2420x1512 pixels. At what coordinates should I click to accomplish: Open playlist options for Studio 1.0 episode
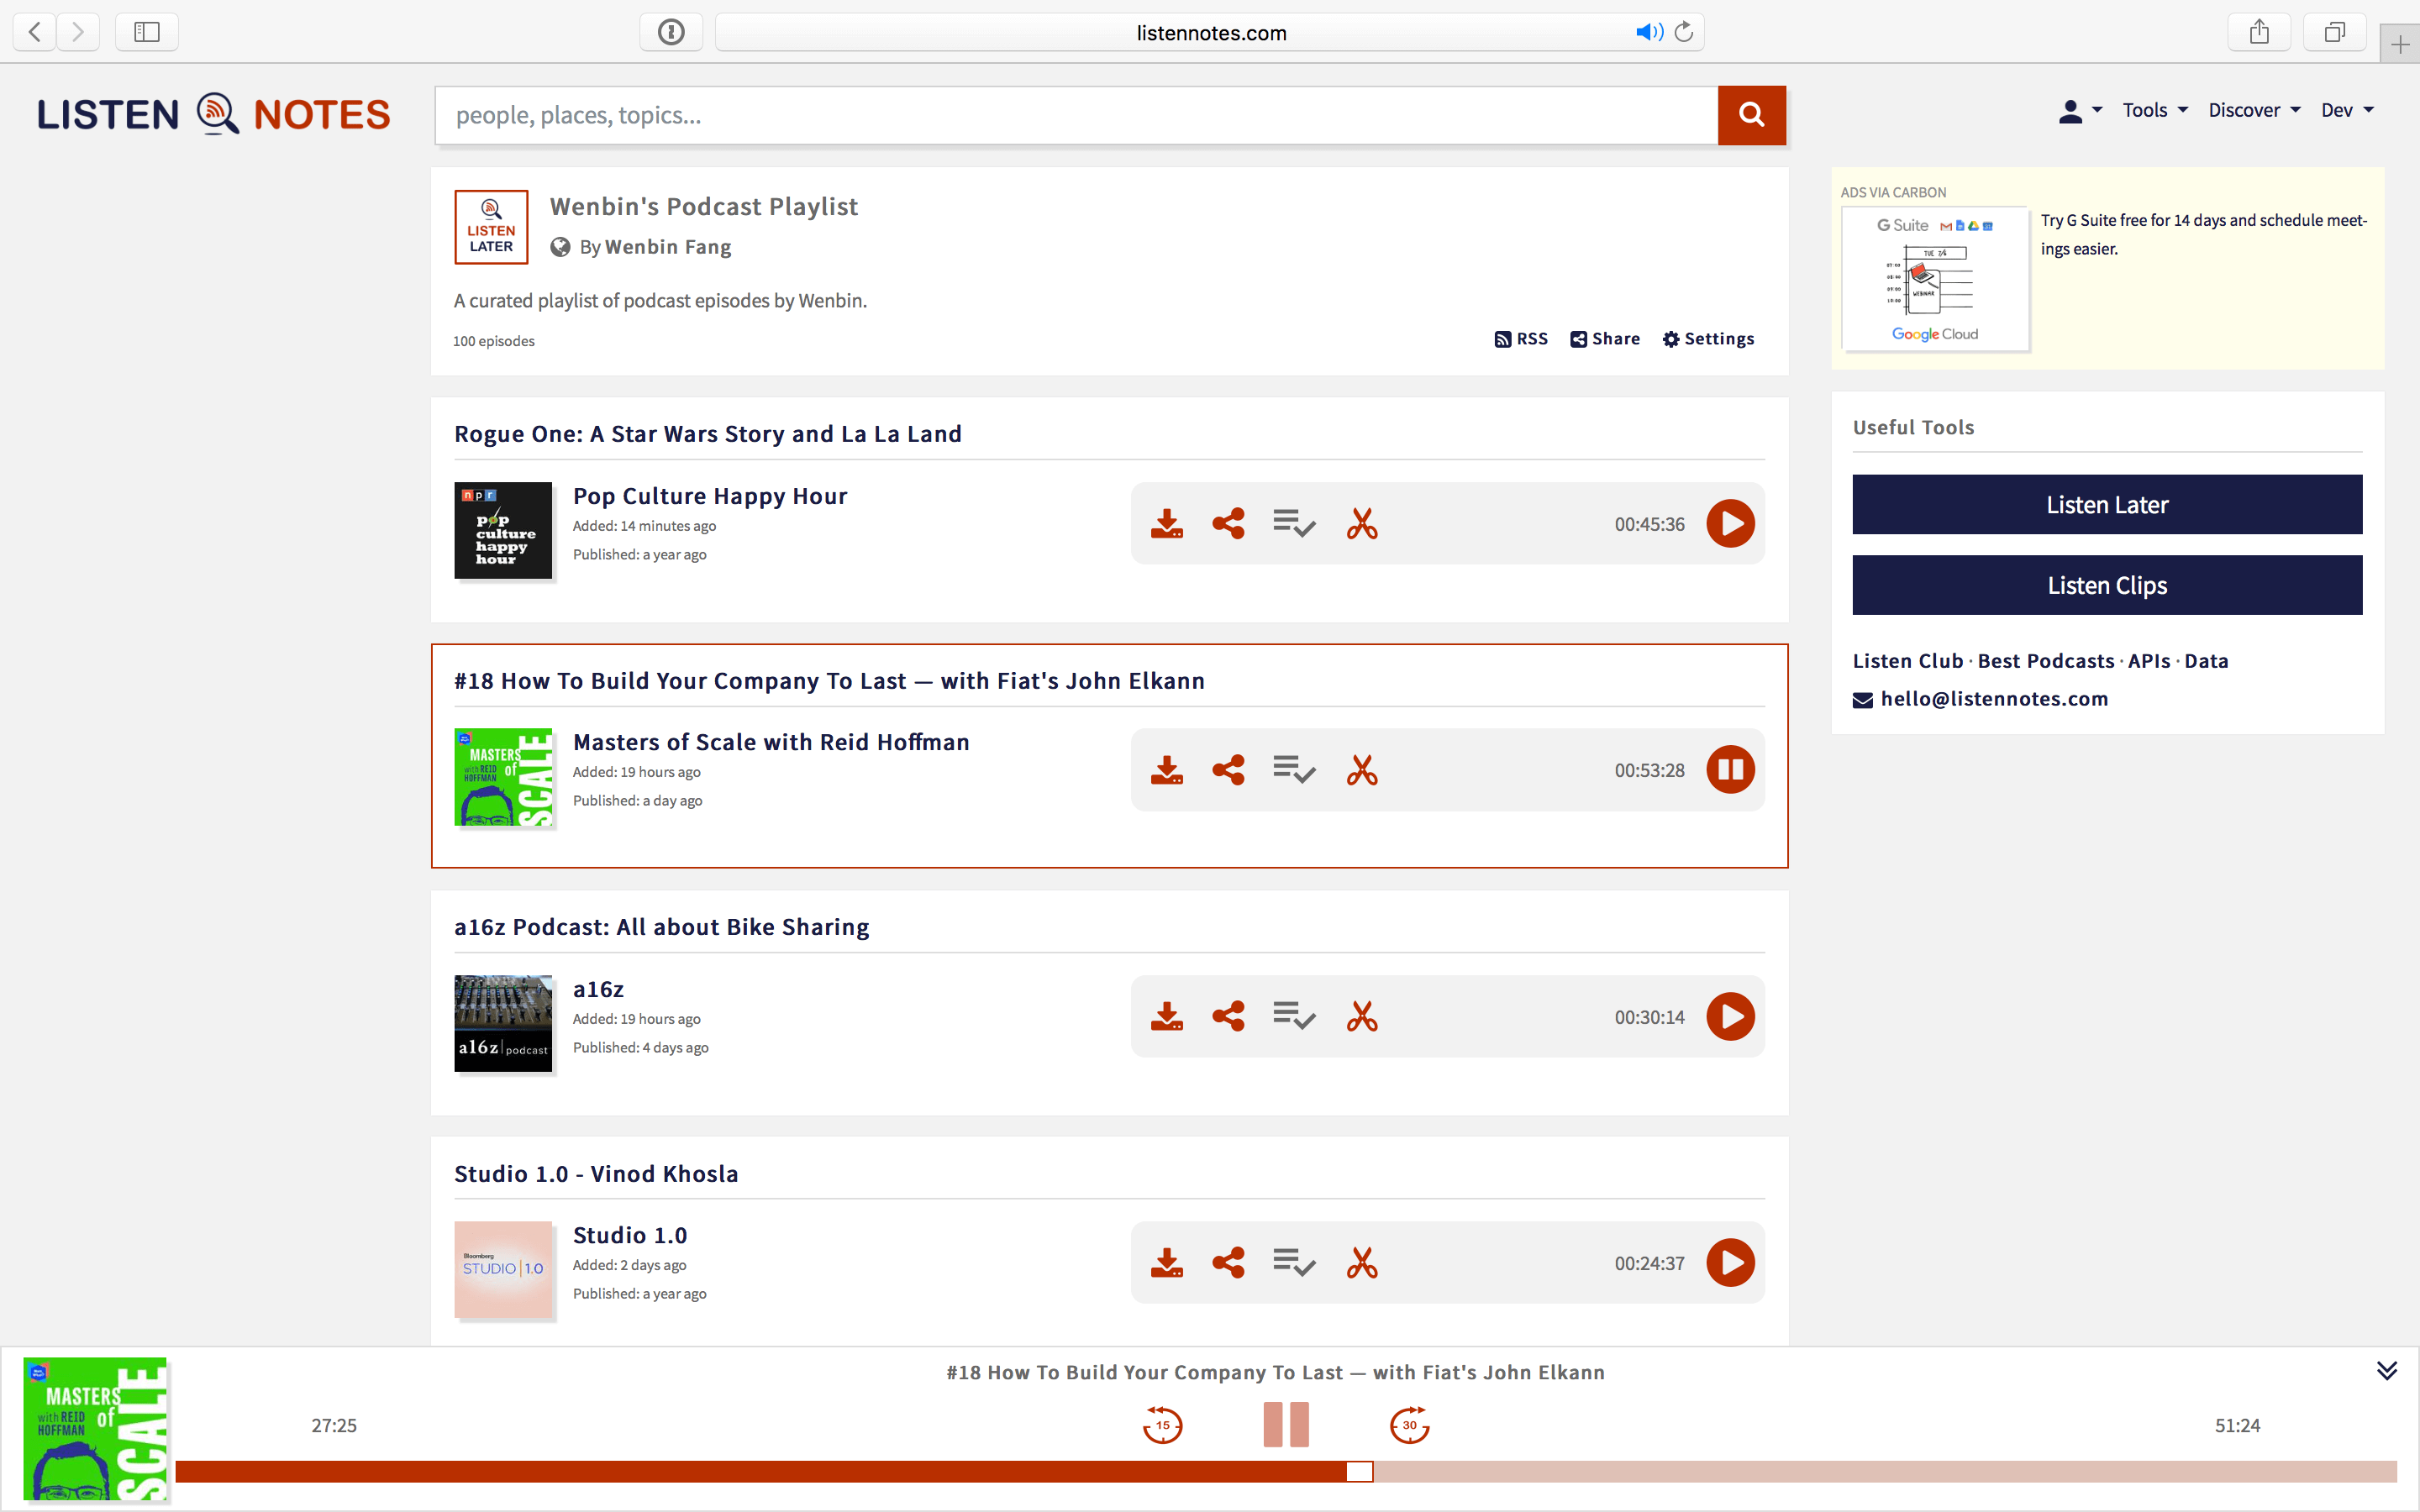click(1294, 1263)
